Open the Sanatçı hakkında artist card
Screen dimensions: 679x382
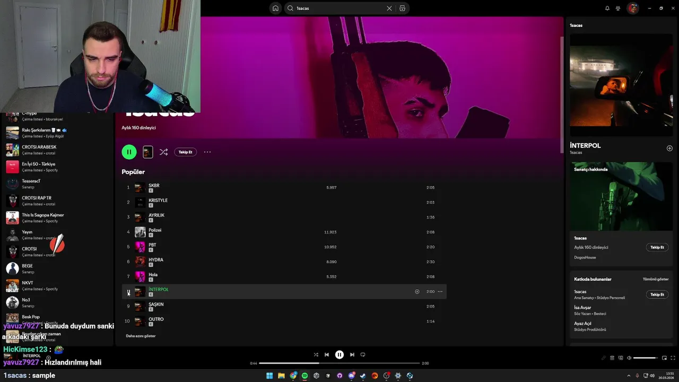click(621, 214)
